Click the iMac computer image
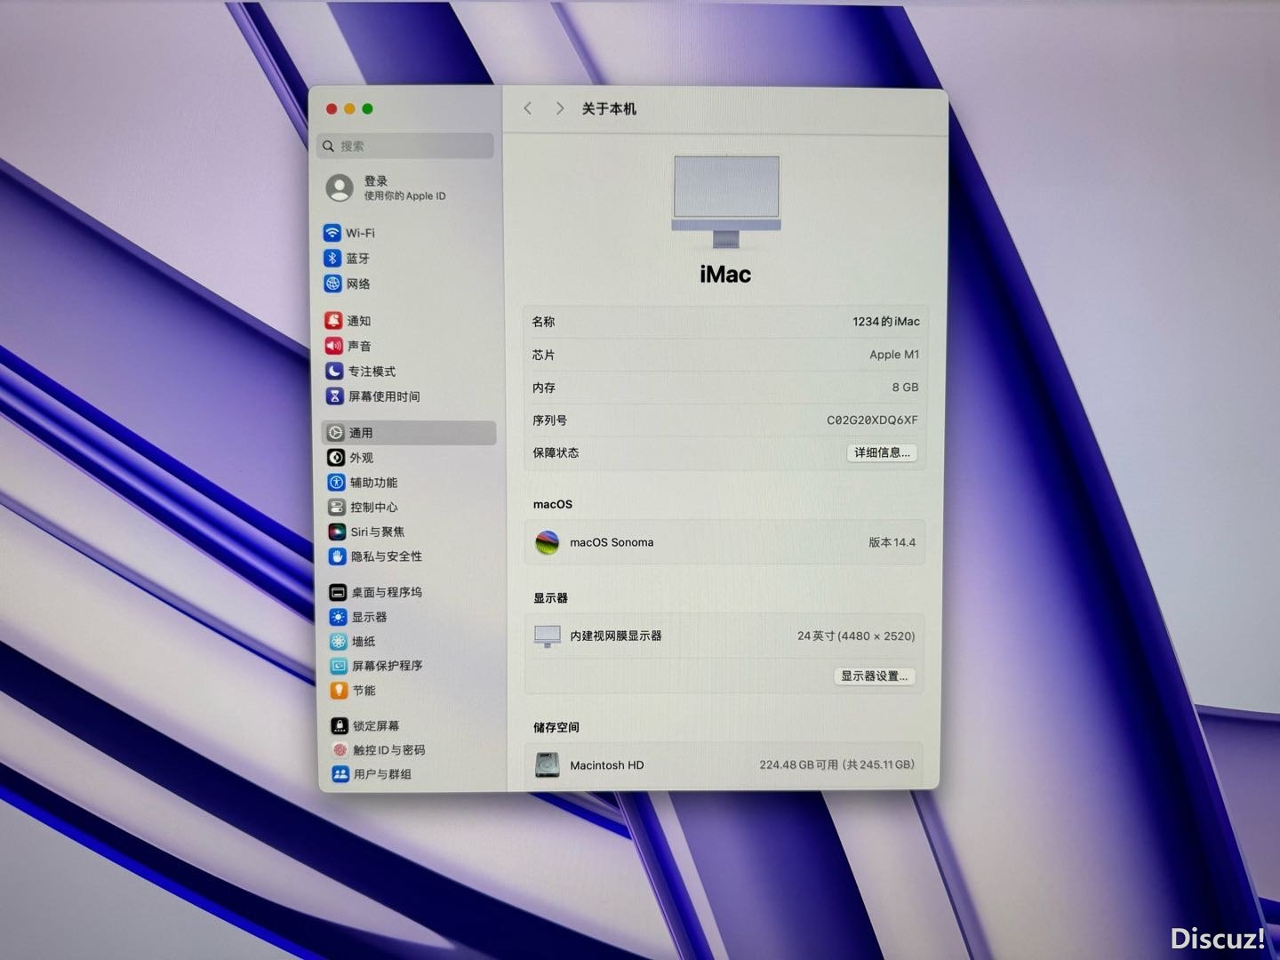 click(726, 203)
